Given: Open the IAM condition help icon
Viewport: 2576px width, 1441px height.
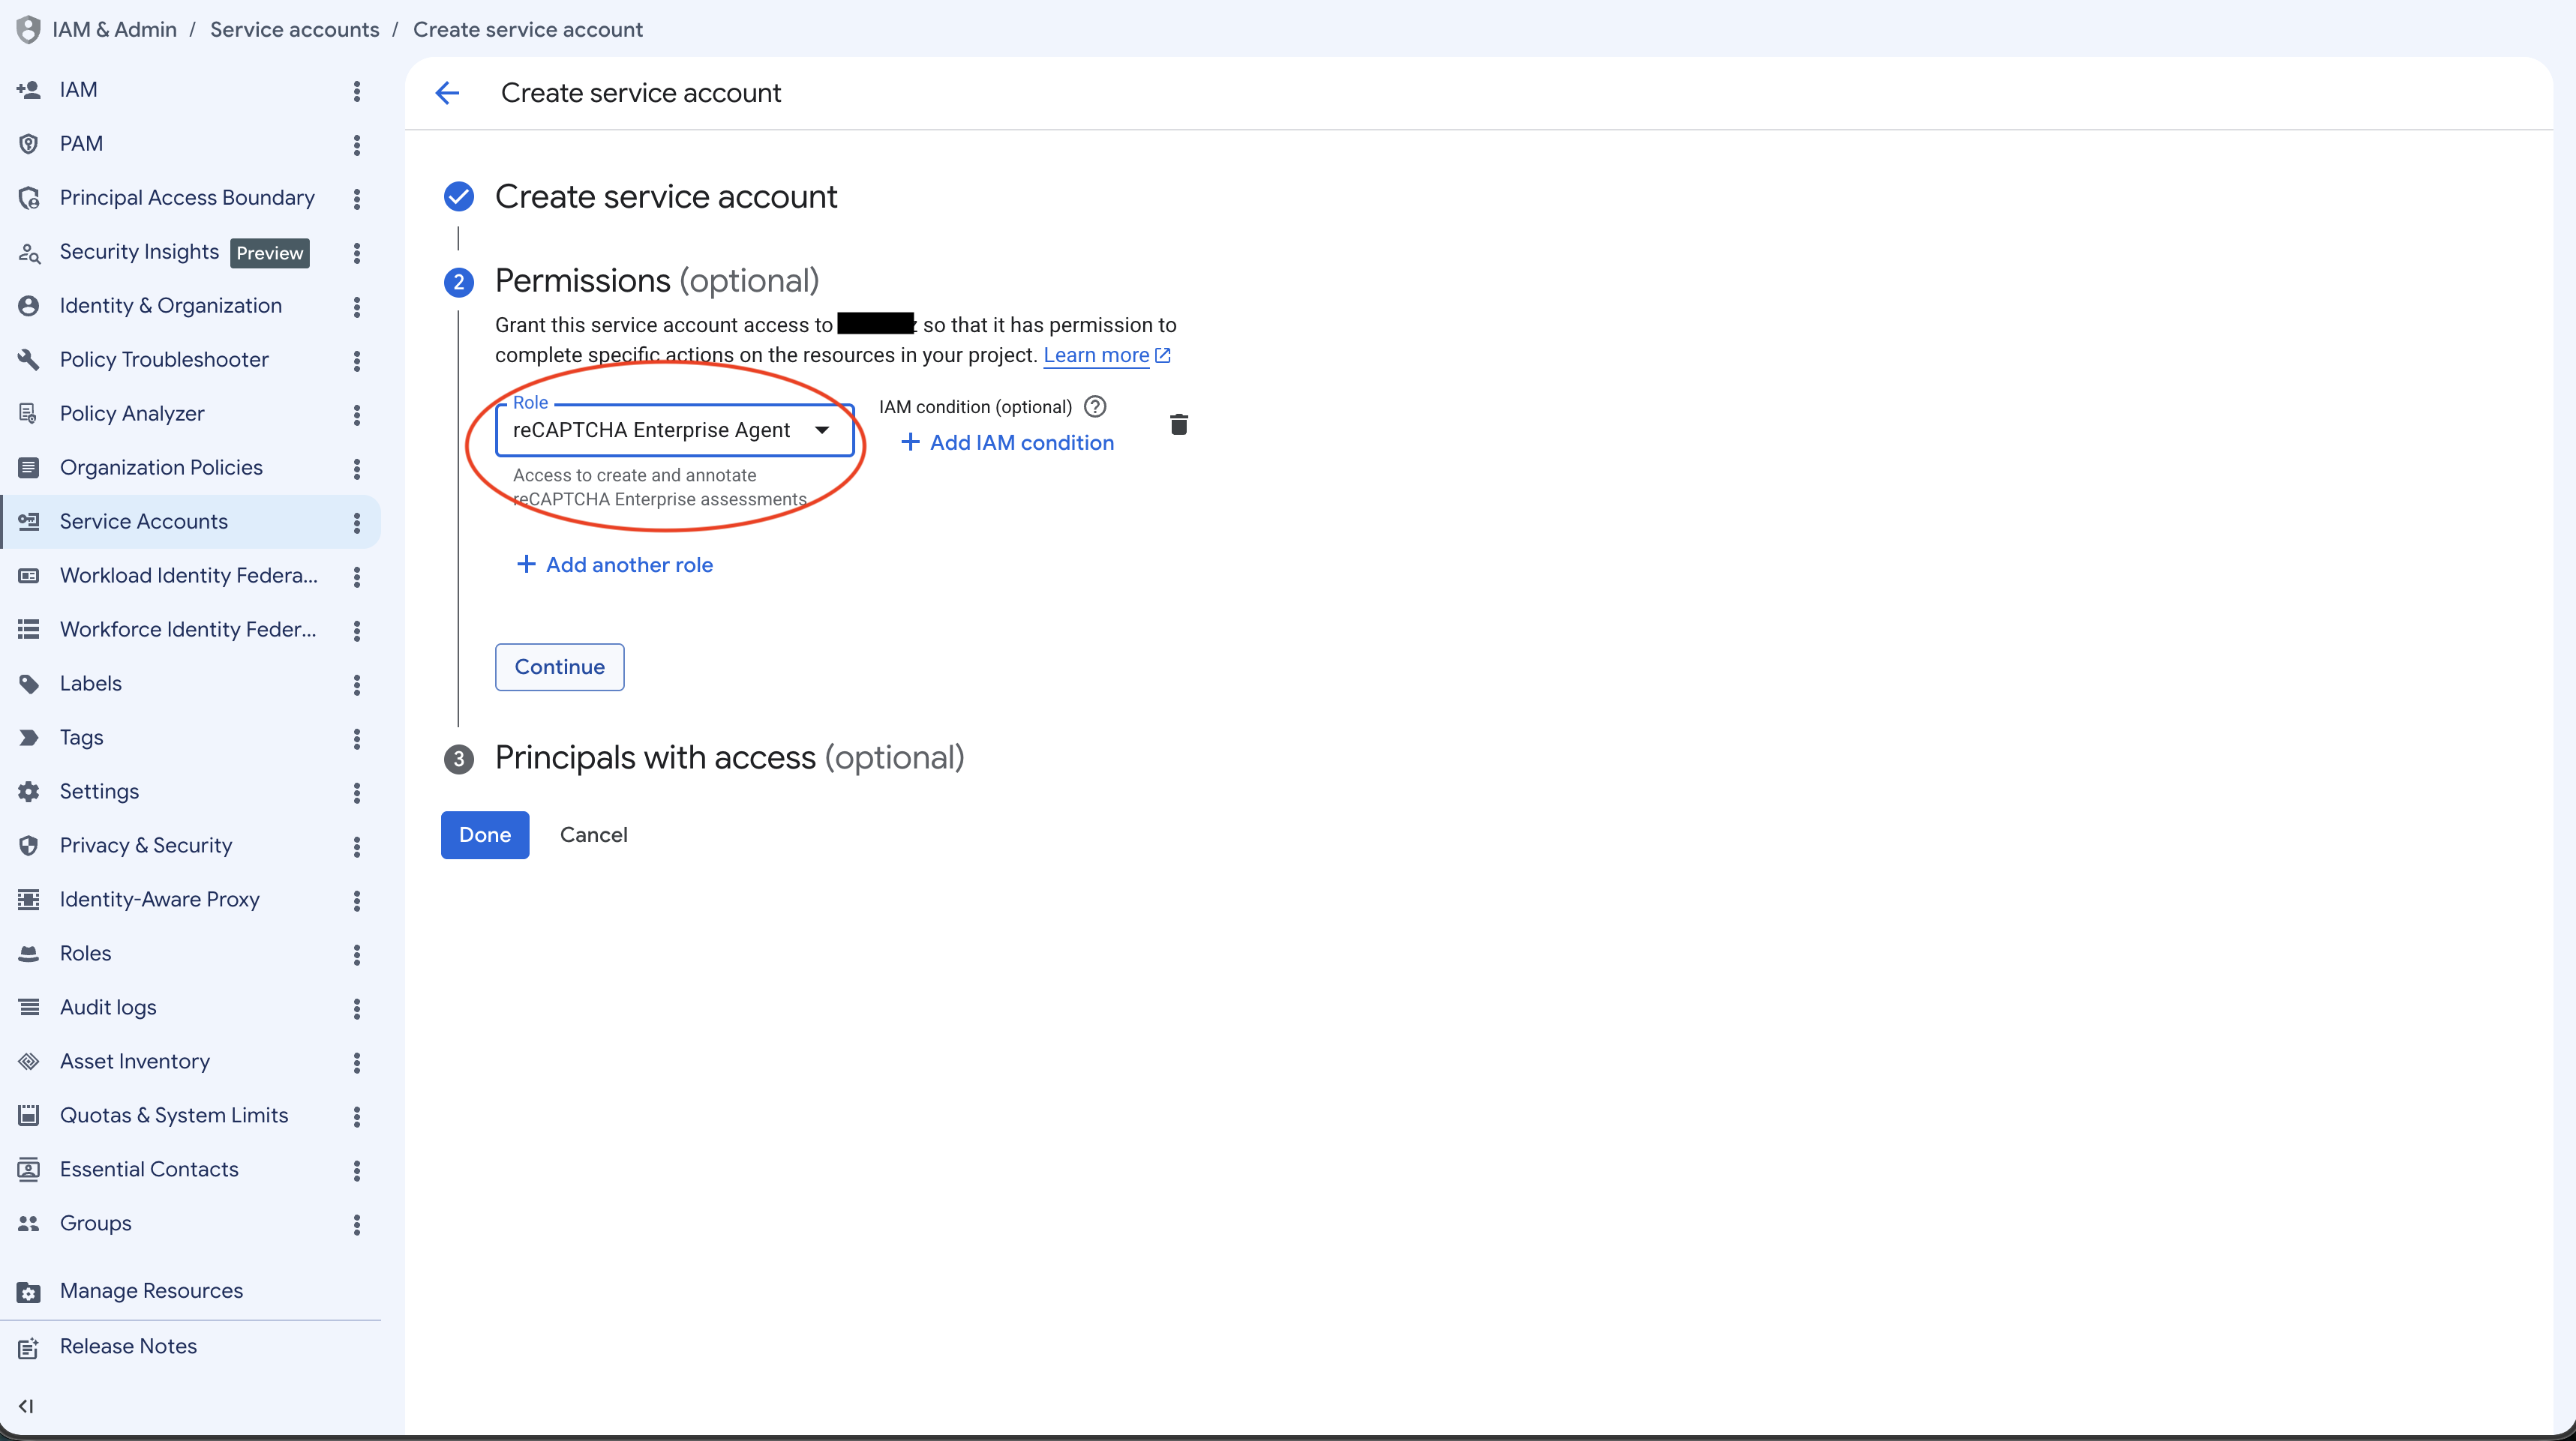Looking at the screenshot, I should tap(1095, 406).
